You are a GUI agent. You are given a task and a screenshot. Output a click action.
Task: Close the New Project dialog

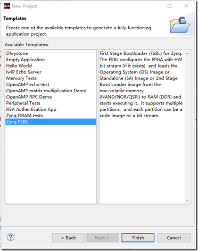pyautogui.click(x=186, y=6)
